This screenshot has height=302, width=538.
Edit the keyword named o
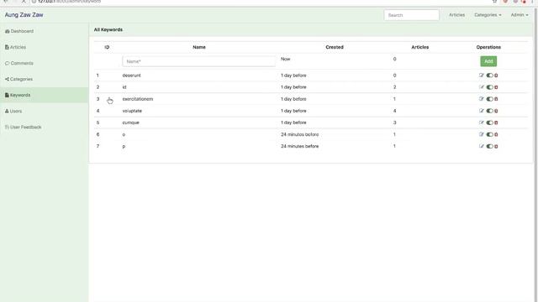(x=481, y=134)
